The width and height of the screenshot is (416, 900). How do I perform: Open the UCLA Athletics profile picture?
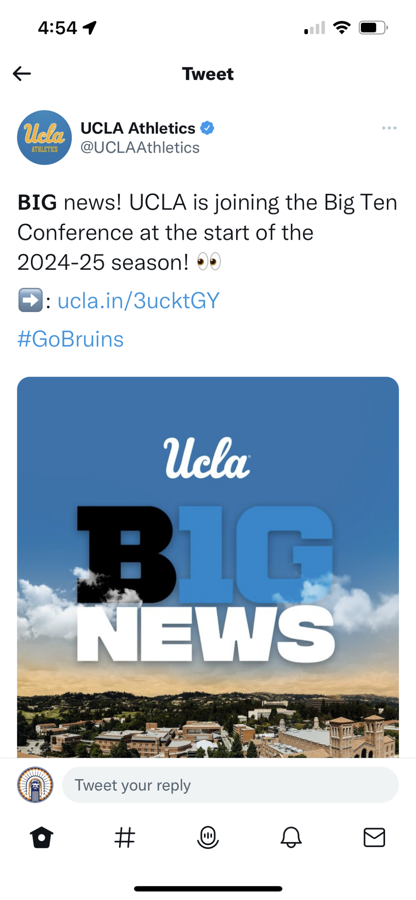44,138
